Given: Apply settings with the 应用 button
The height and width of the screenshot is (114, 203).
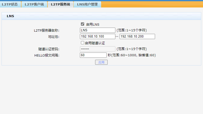Looking at the screenshot, I should 101,62.
